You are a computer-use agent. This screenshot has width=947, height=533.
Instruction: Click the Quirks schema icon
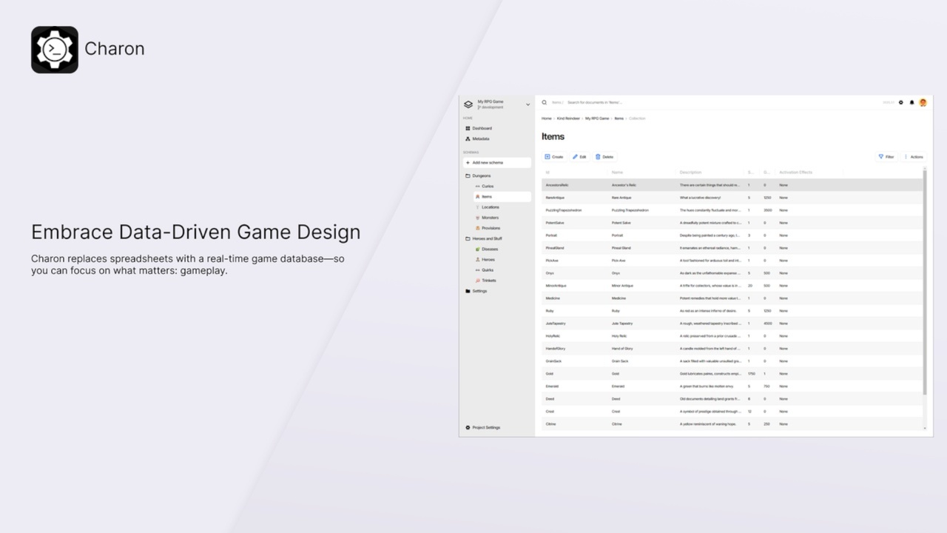coord(477,270)
